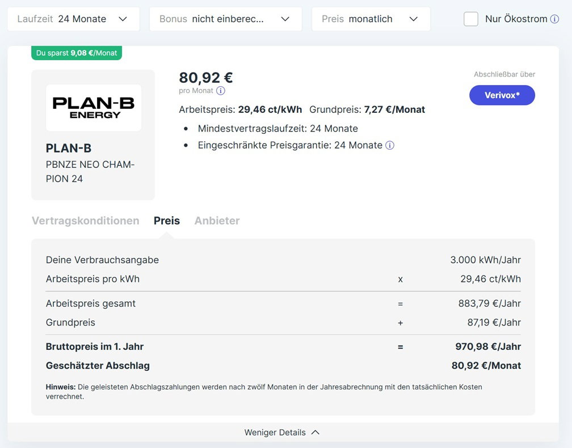Open the Laufzeit 24 Monate dropdown
This screenshot has height=448, width=572.
pos(73,19)
